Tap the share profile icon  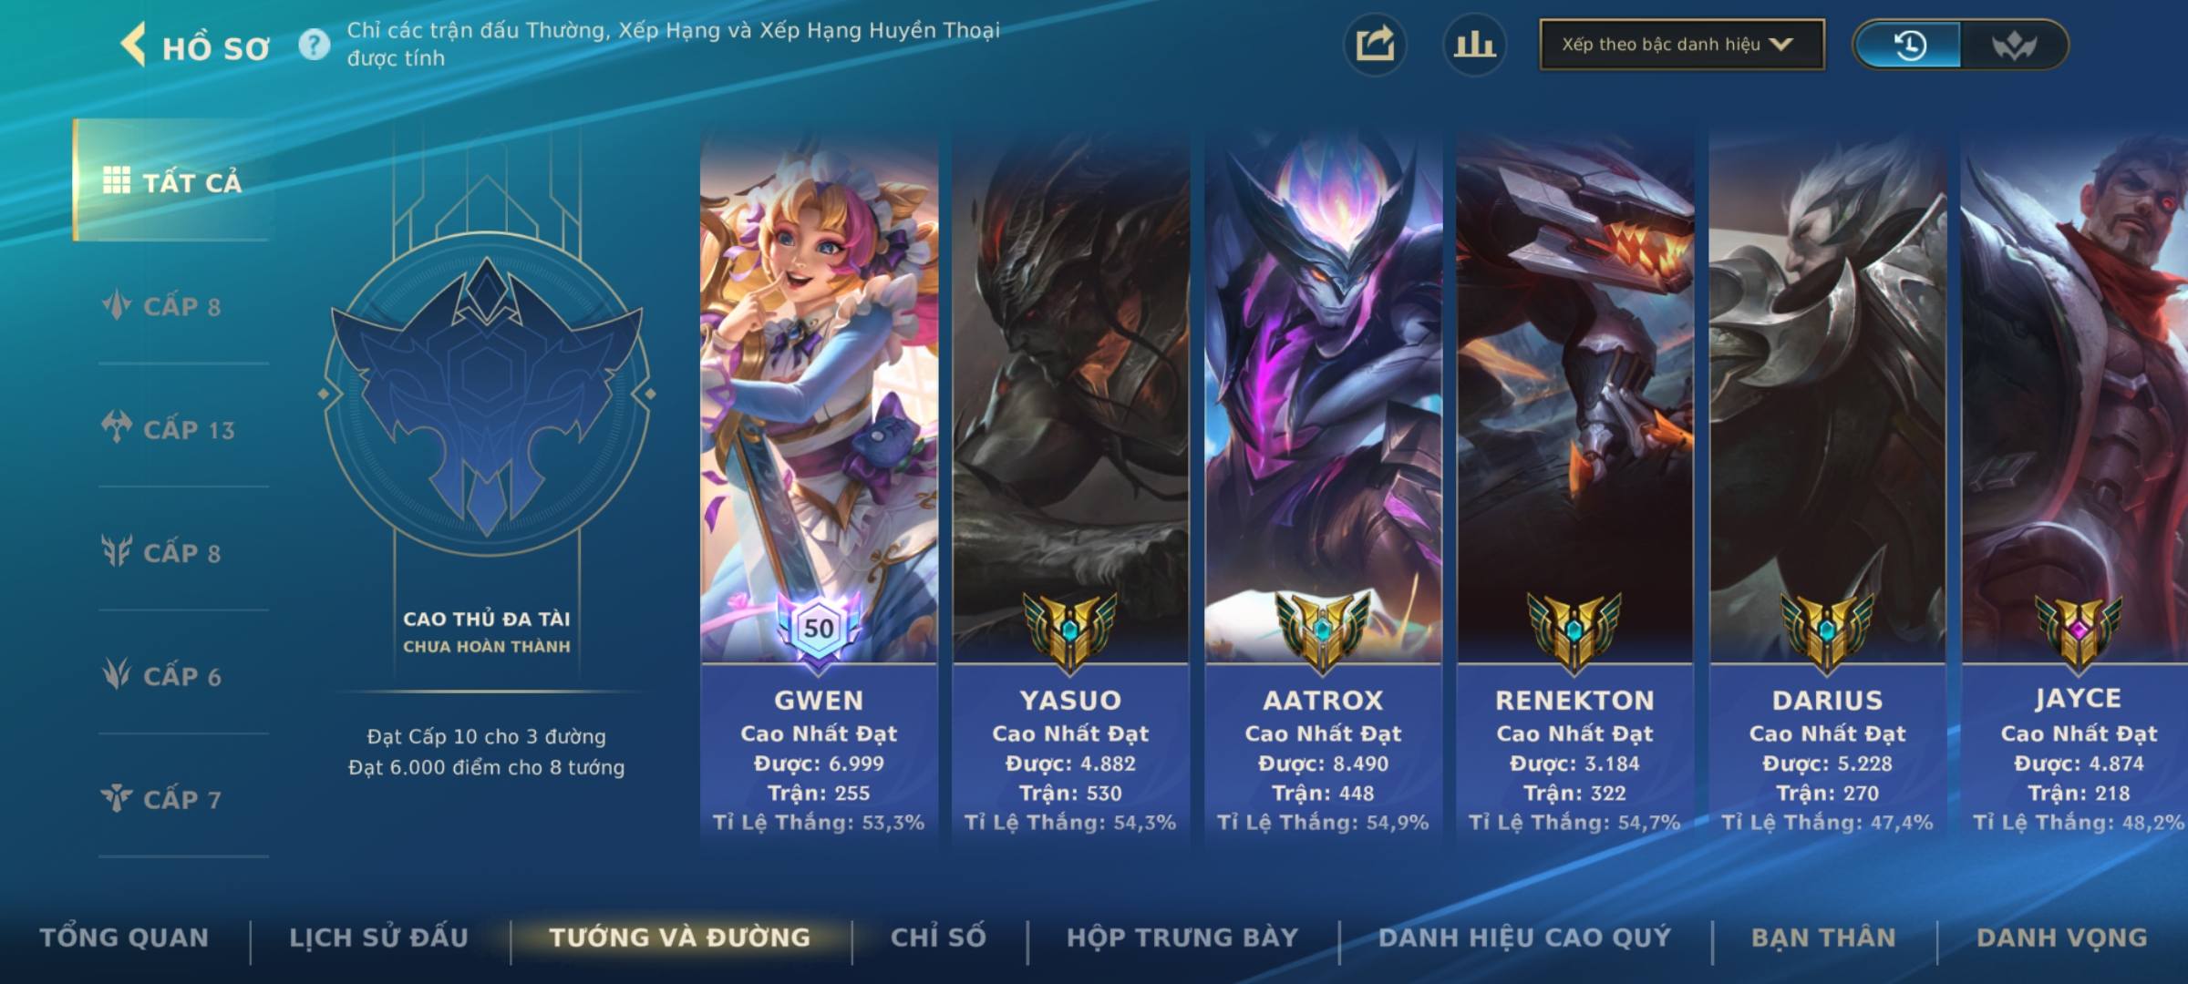[x=1375, y=45]
